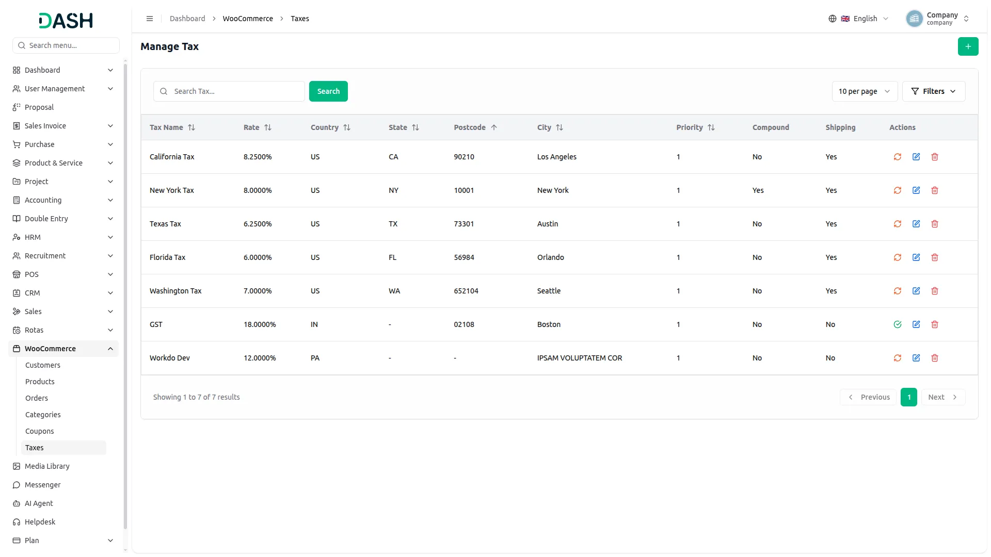Delete the Workdo Dev tax entry
Image resolution: width=991 pixels, height=557 pixels.
pyautogui.click(x=935, y=358)
